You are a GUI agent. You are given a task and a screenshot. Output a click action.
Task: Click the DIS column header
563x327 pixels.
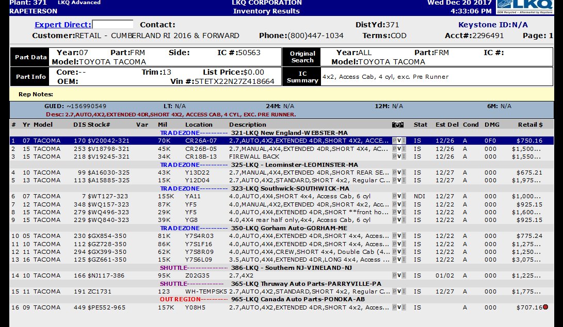[79, 125]
